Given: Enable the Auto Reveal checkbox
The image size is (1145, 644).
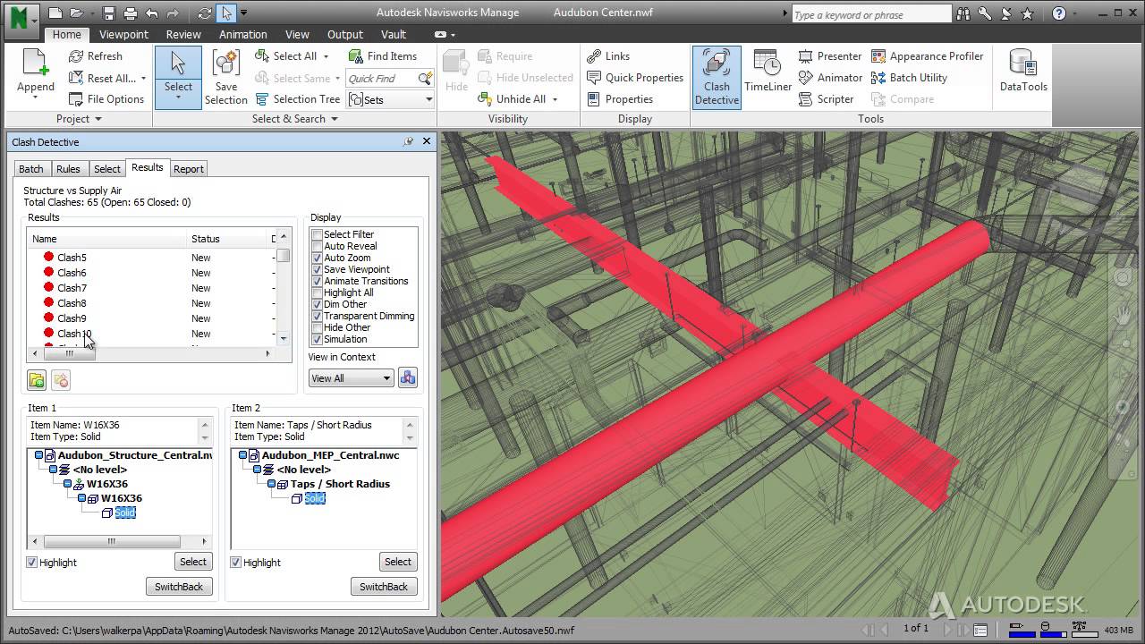Looking at the screenshot, I should coord(317,246).
